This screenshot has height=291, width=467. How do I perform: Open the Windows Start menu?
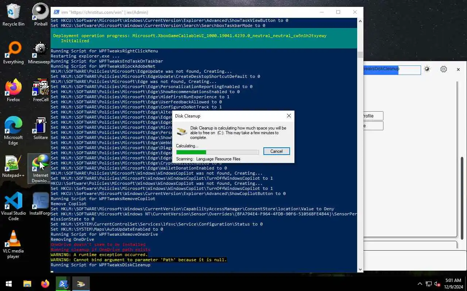coord(9,284)
